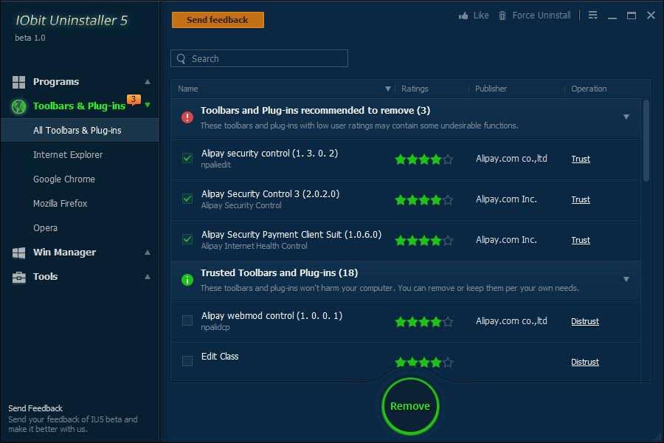
Task: Select All Toolbars & Plug-ins
Action: [x=80, y=130]
